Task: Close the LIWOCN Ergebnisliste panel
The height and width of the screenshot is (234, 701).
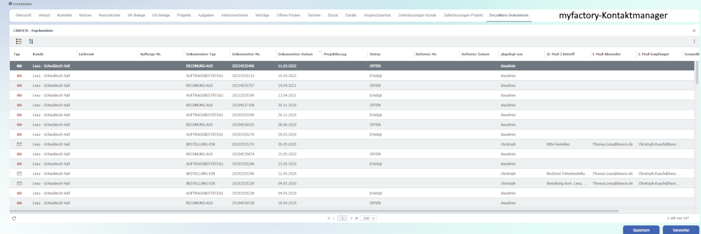Action: 694,31
